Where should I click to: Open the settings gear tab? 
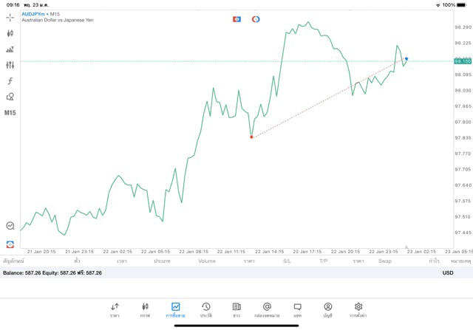pyautogui.click(x=358, y=309)
